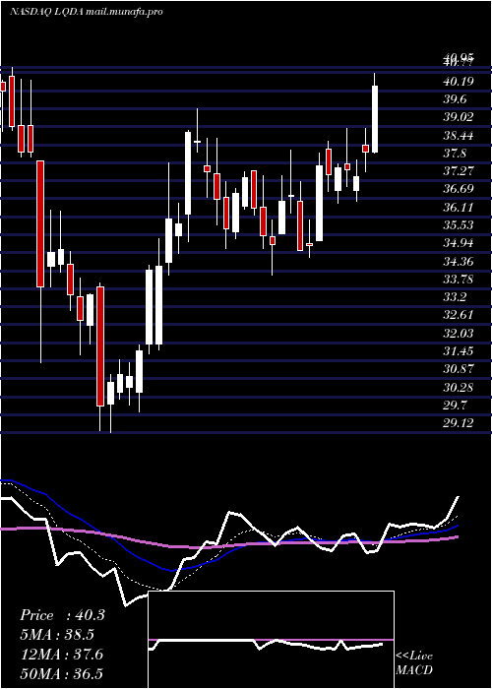Click the 31.45 price axis label
The height and width of the screenshot is (689, 492).
tap(459, 351)
